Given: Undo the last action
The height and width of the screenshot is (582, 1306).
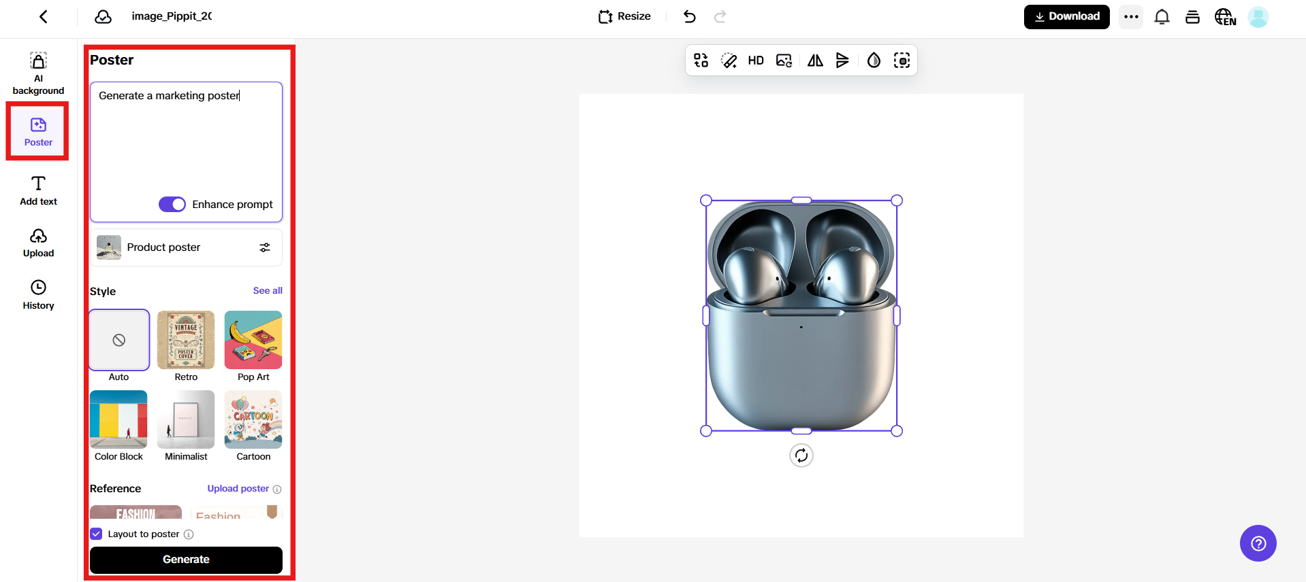Looking at the screenshot, I should tap(689, 16).
